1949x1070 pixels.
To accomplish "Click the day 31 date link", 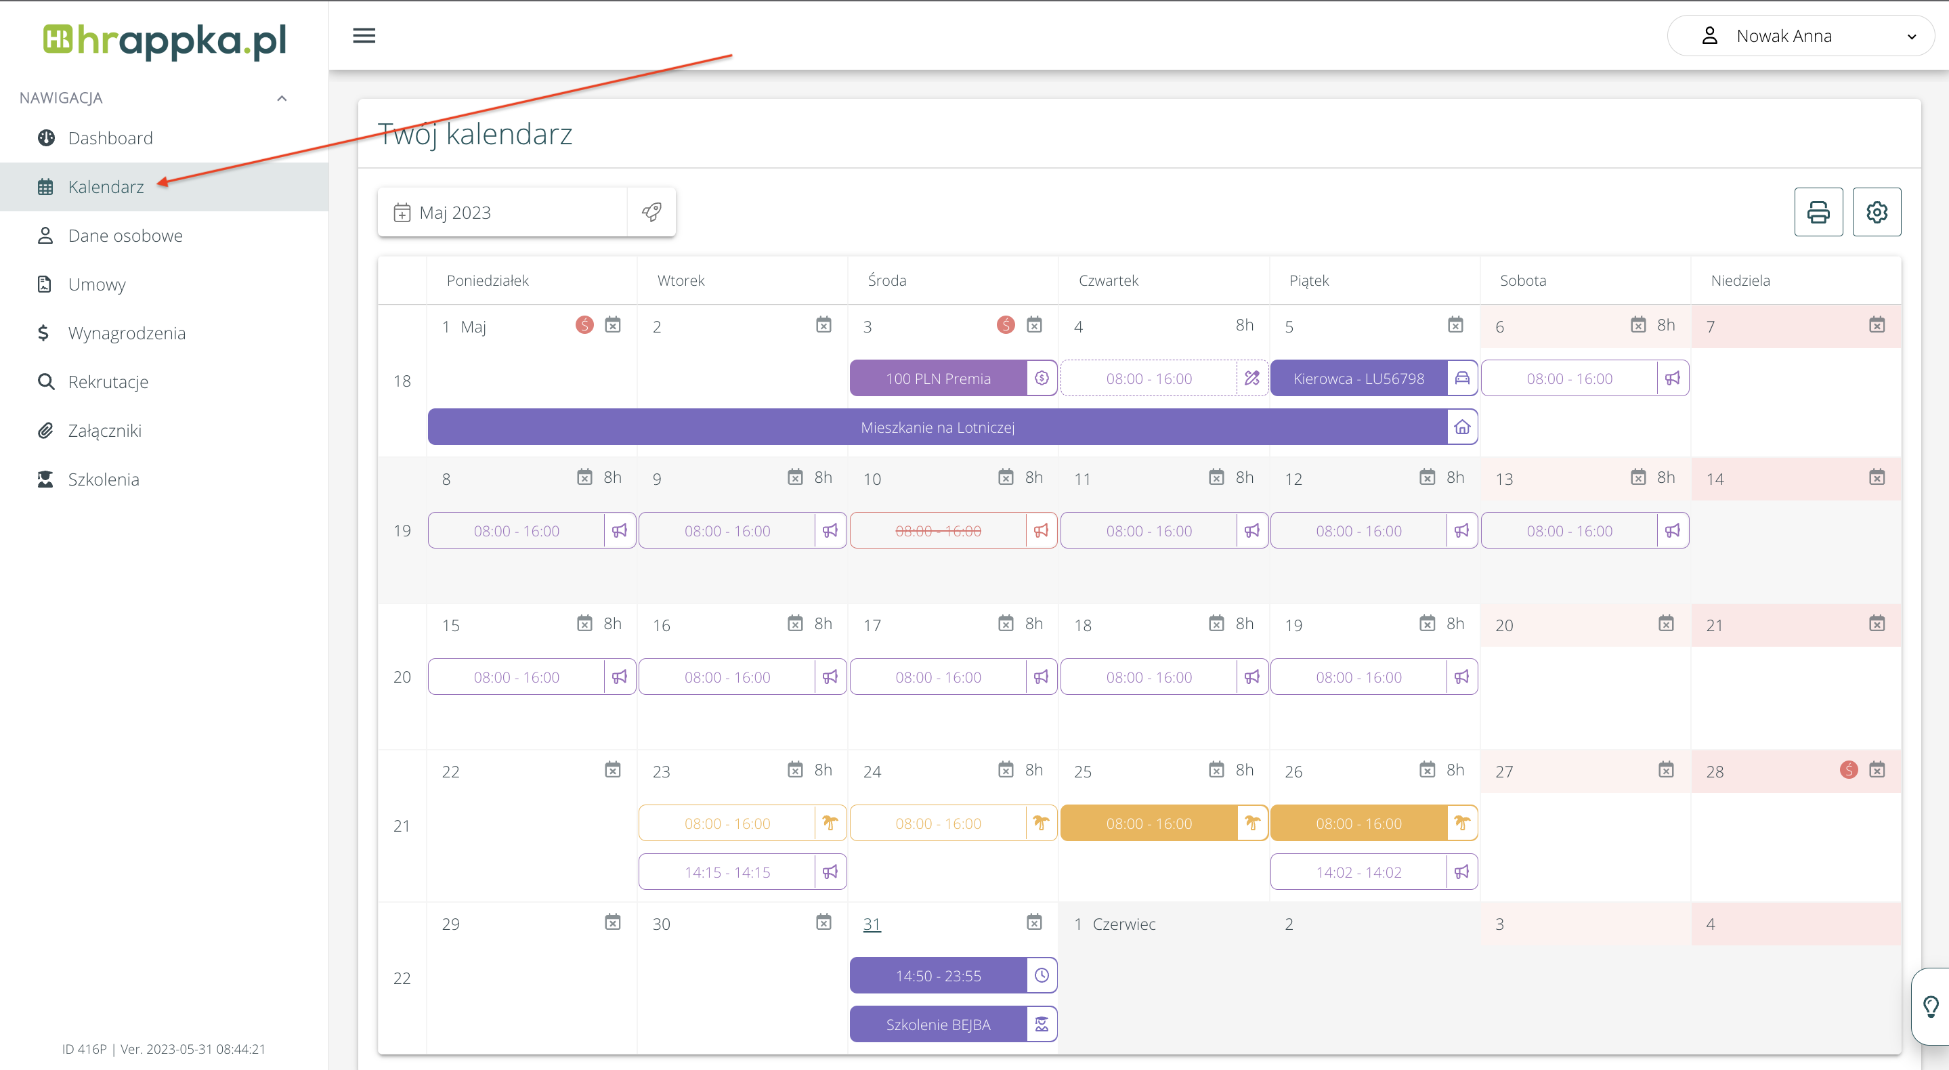I will [x=872, y=924].
